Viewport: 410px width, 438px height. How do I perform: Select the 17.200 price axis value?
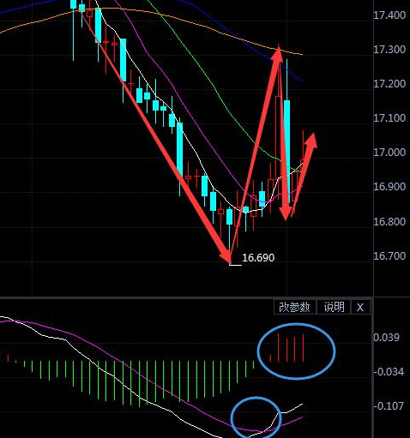[389, 84]
